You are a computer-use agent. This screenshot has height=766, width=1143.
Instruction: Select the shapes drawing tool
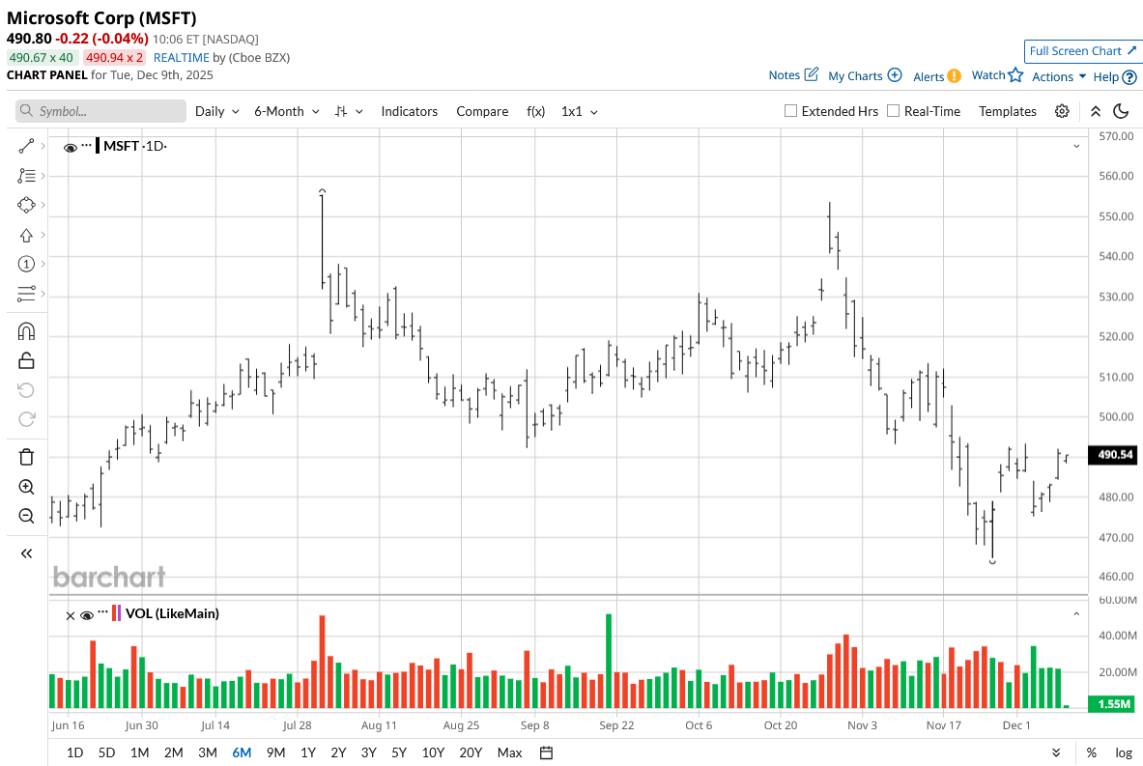[x=26, y=205]
